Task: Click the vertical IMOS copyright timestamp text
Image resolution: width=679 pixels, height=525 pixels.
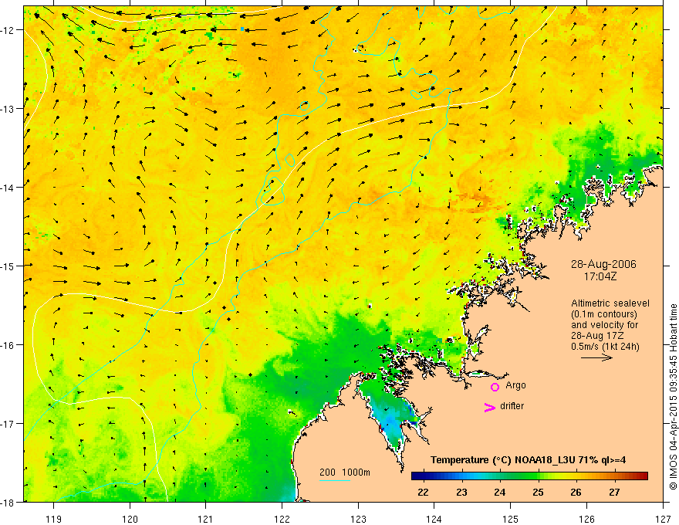Action: coord(674,397)
